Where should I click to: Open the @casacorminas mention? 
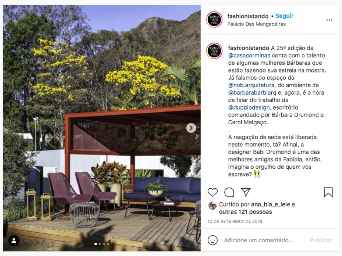click(249, 55)
